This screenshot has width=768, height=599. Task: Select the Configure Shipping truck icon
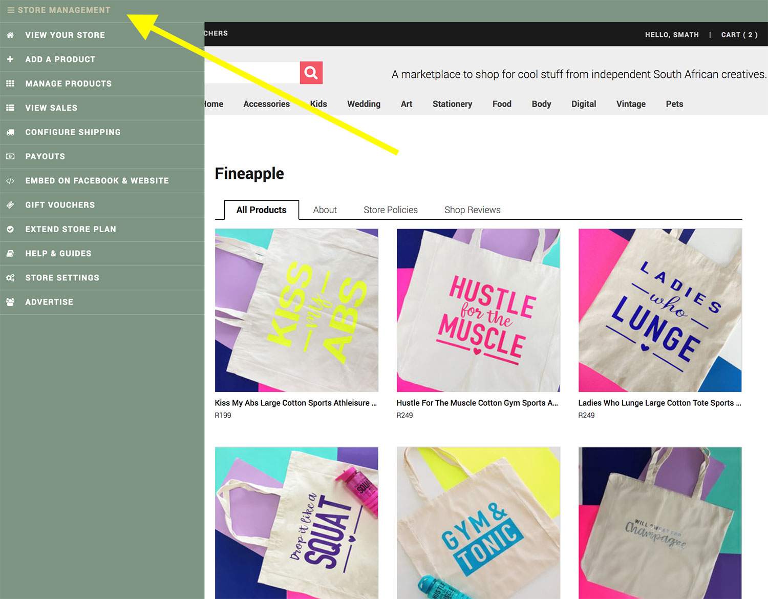tap(10, 132)
